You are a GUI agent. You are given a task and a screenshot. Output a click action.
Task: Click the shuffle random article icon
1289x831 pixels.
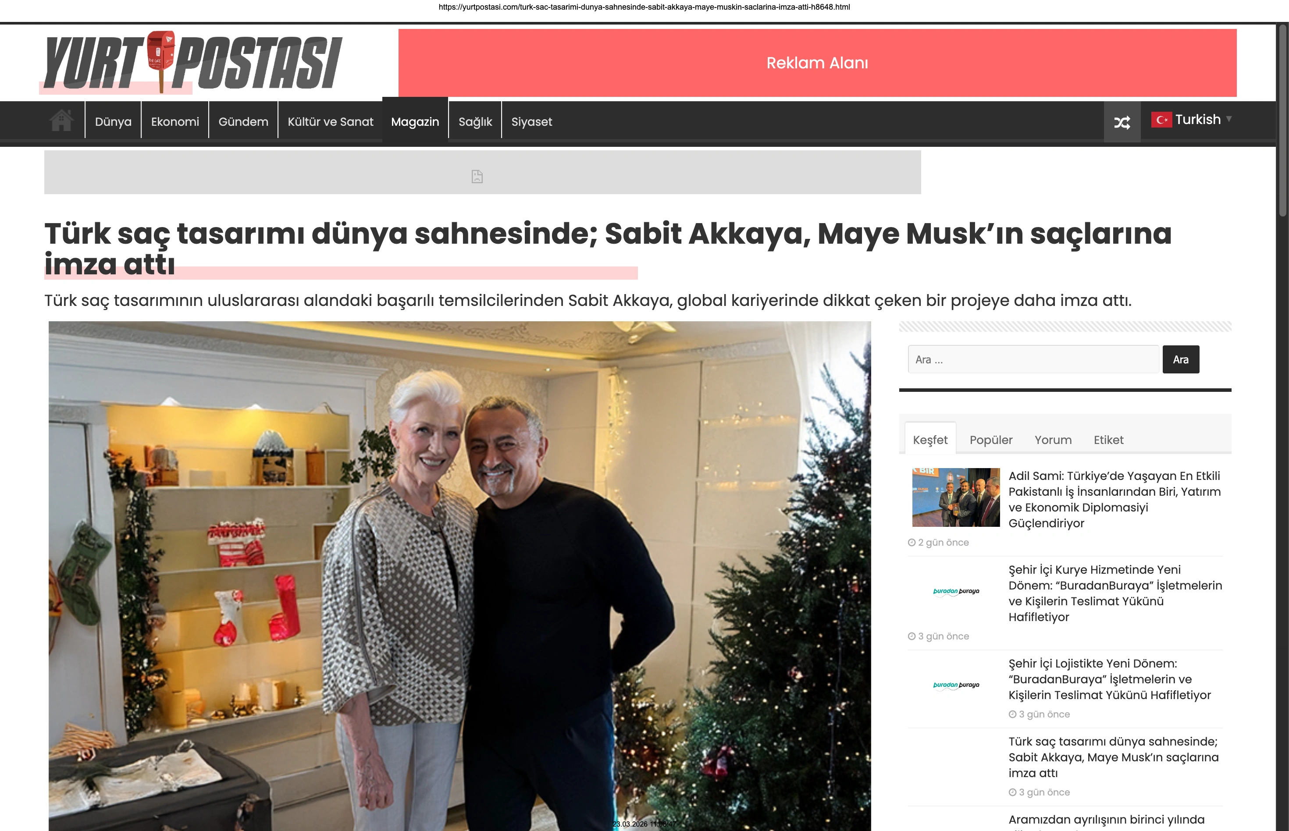pos(1122,122)
